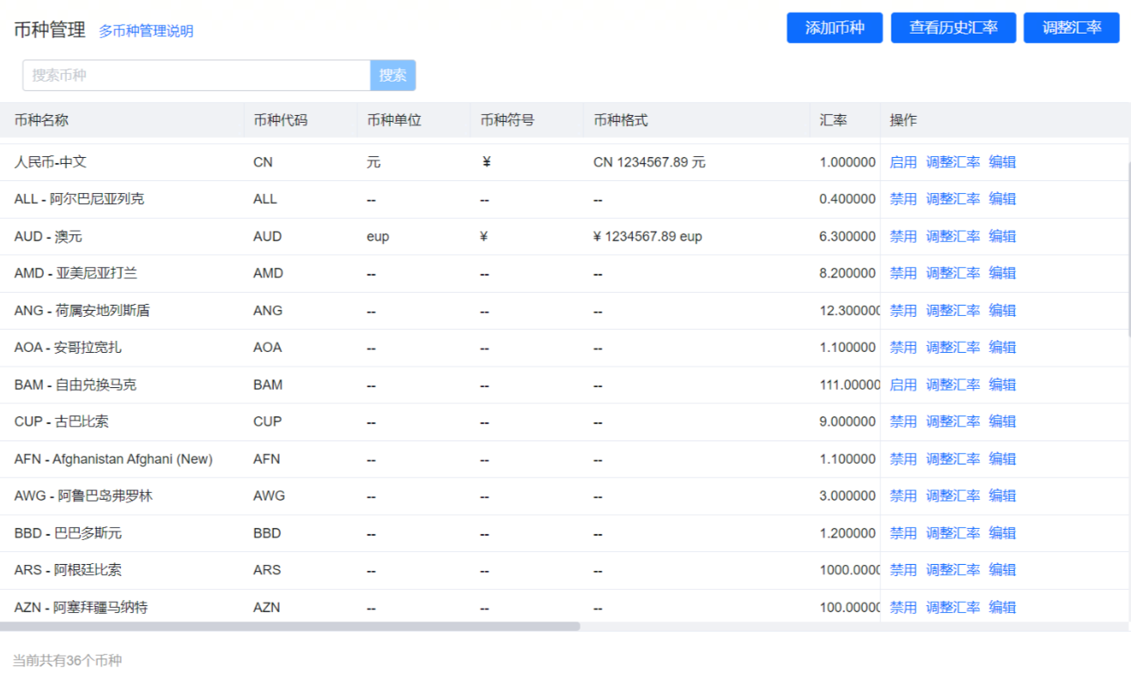Viewport: 1131px width, 674px height.
Task: Edit AZN 阿塞拜疆马纳特 row
Action: (x=1002, y=607)
